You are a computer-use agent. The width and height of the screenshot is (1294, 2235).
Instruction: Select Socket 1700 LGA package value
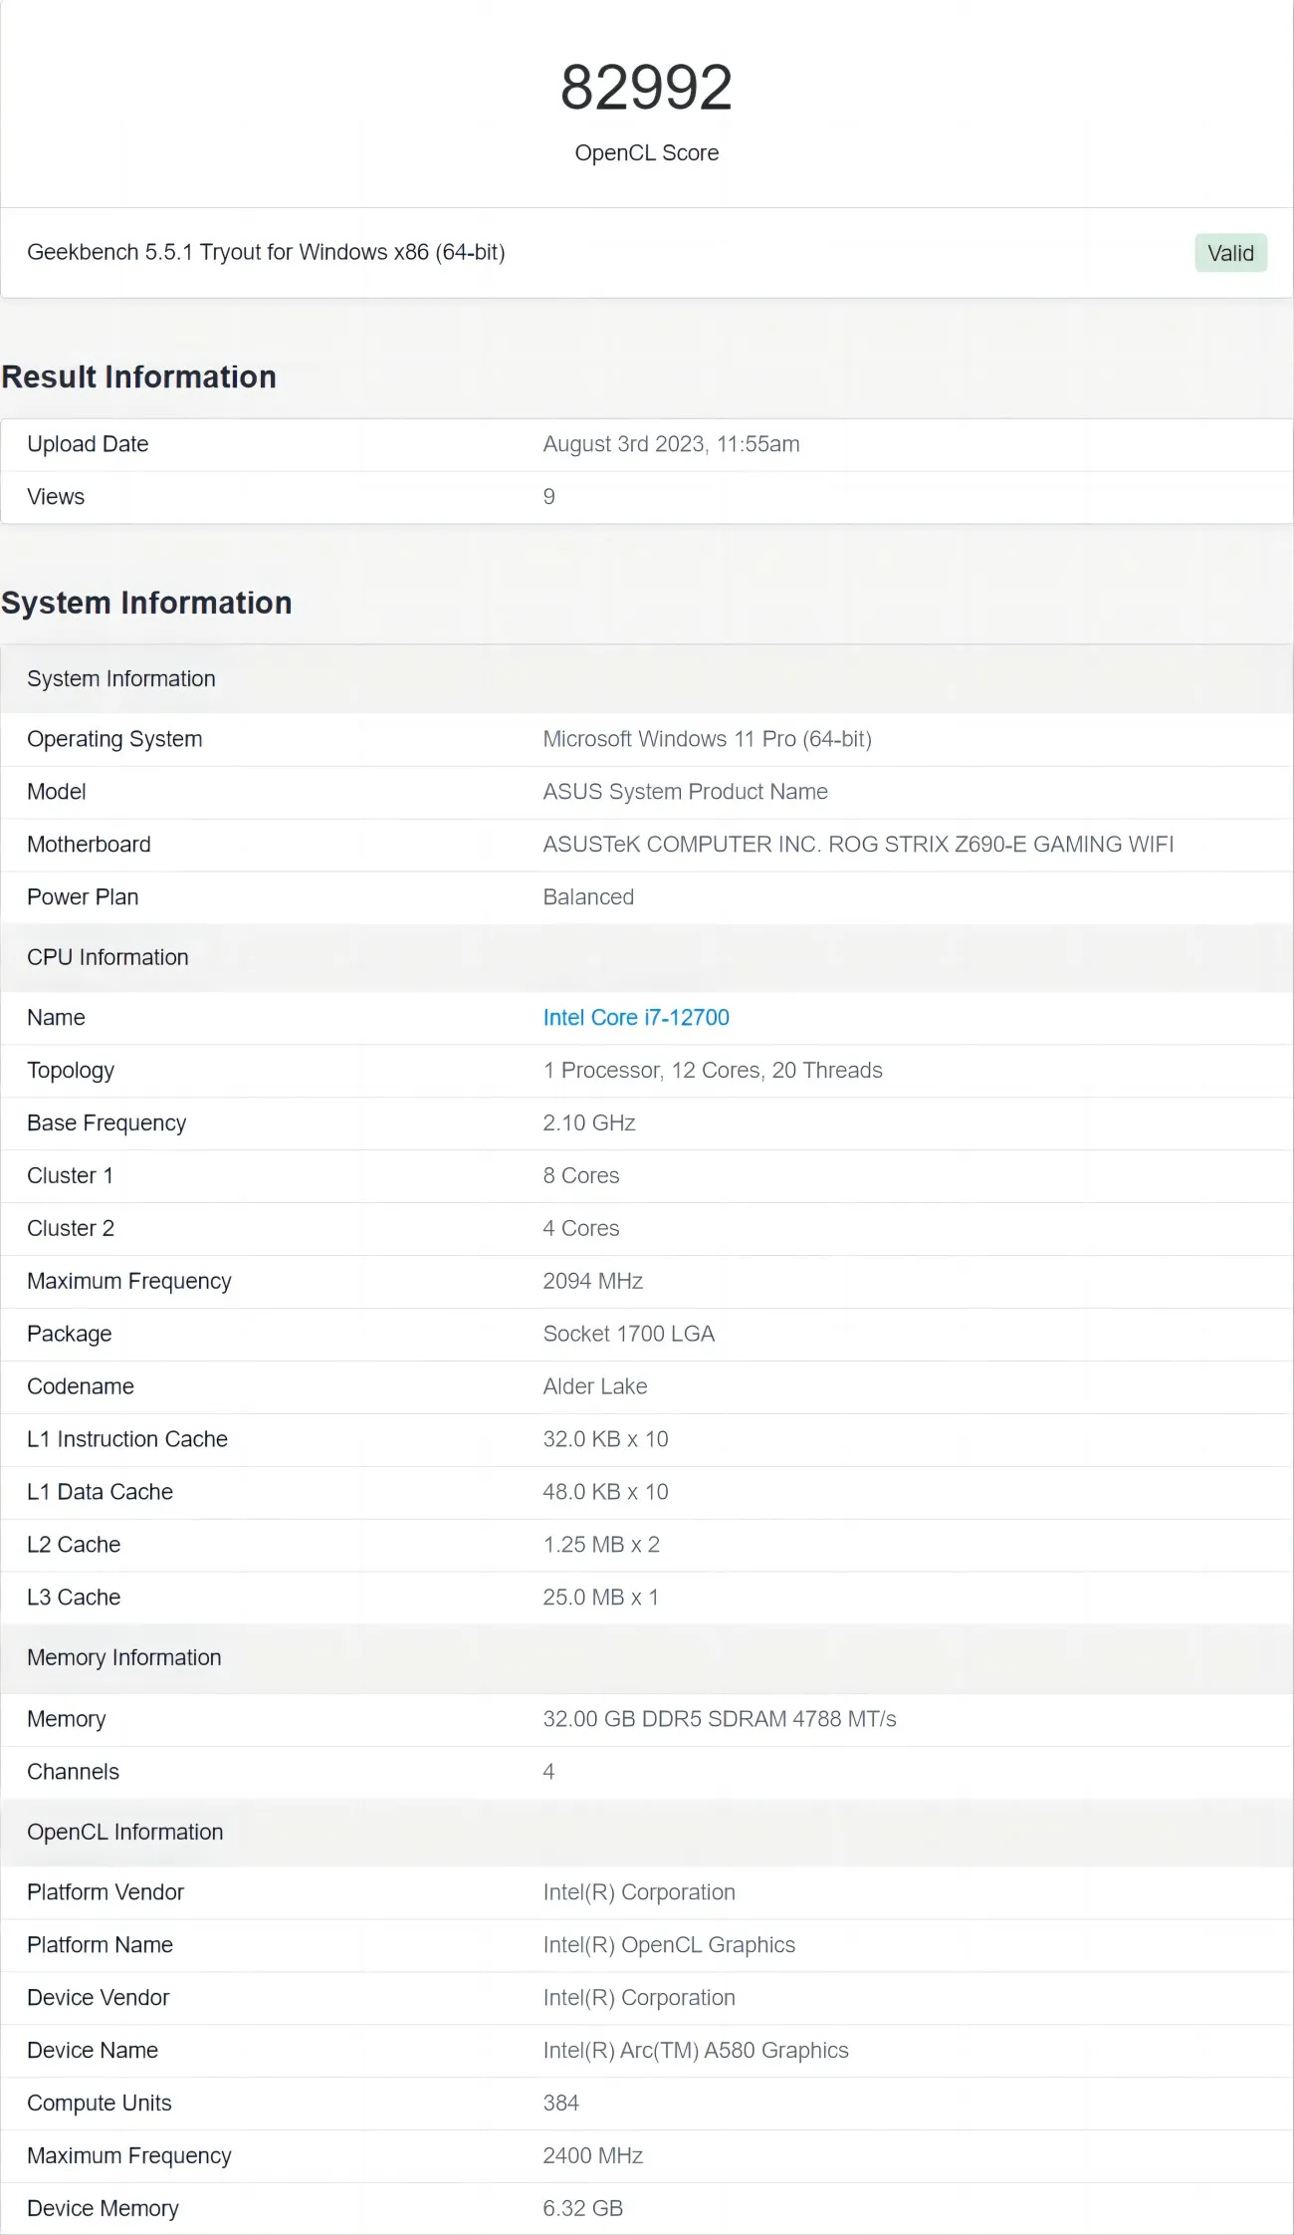(x=629, y=1334)
